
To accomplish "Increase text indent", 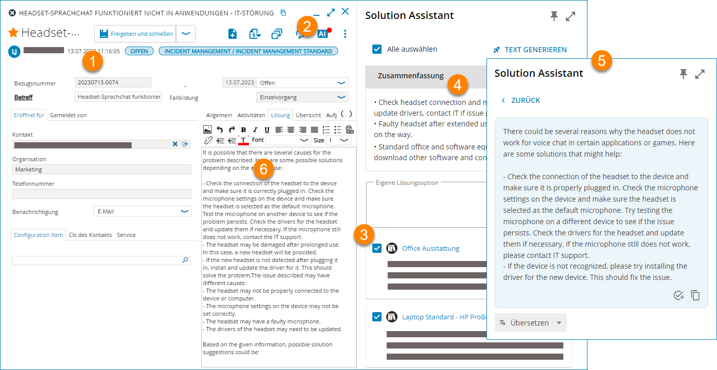I will pyautogui.click(x=220, y=140).
